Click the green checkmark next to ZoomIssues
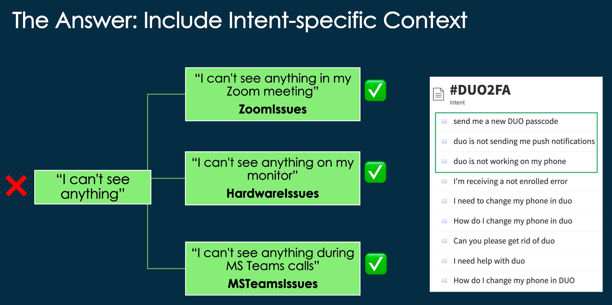612x305 pixels. (375, 91)
